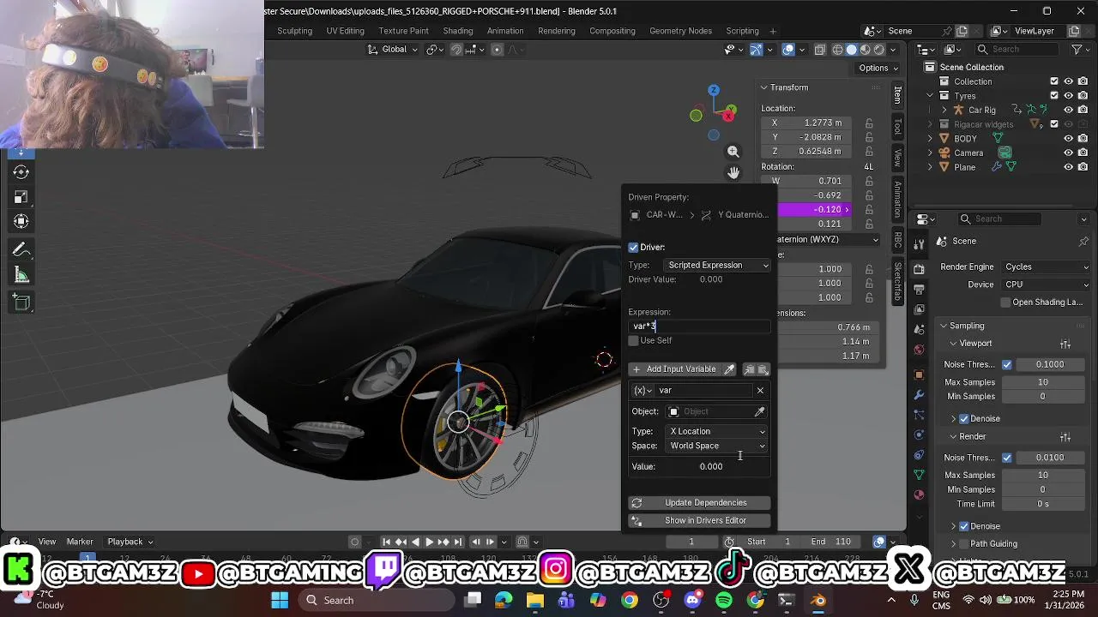Open the viewport Options dropdown
Image resolution: width=1098 pixels, height=617 pixels.
point(878,69)
